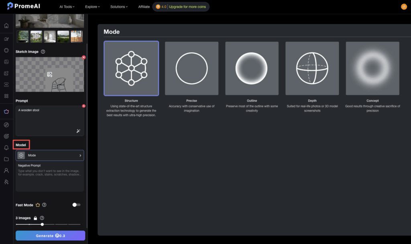411x244 pixels.
Task: Click the 3 Images lock icon
Action: click(35, 218)
